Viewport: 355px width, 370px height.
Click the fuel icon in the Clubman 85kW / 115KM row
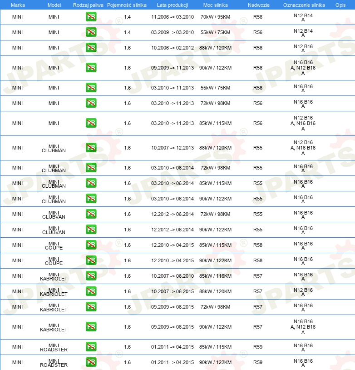click(91, 183)
